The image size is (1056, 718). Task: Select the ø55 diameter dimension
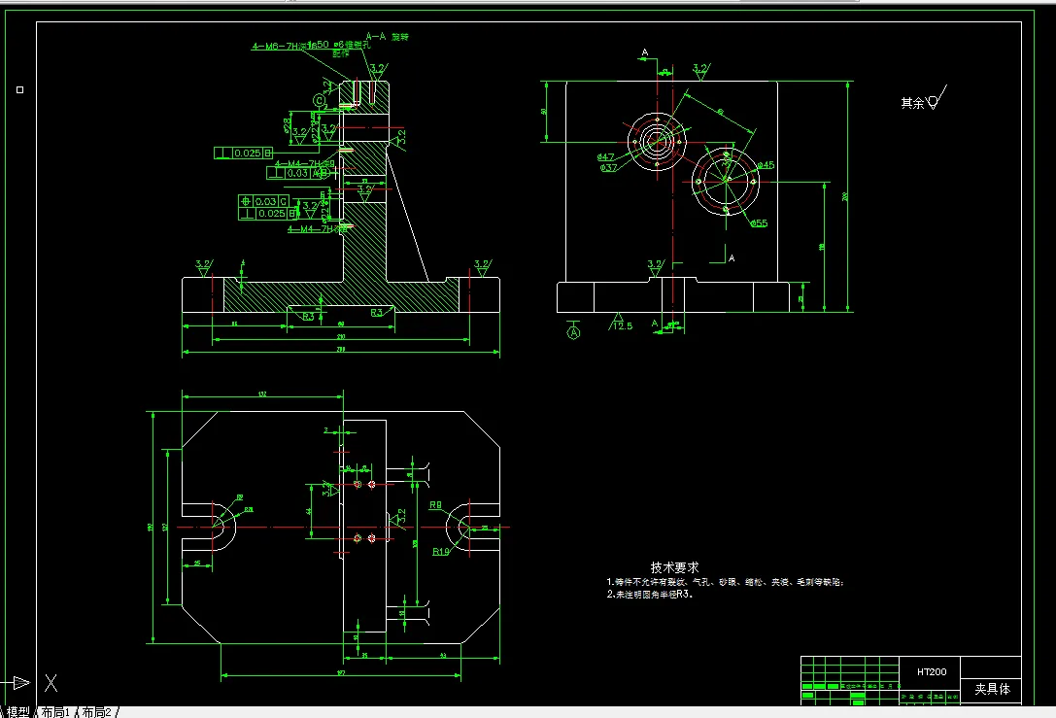pyautogui.click(x=759, y=222)
